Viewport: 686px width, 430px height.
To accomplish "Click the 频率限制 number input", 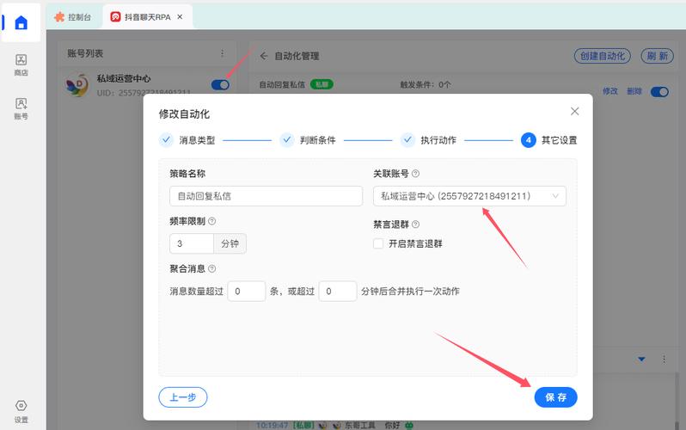I will pos(192,243).
